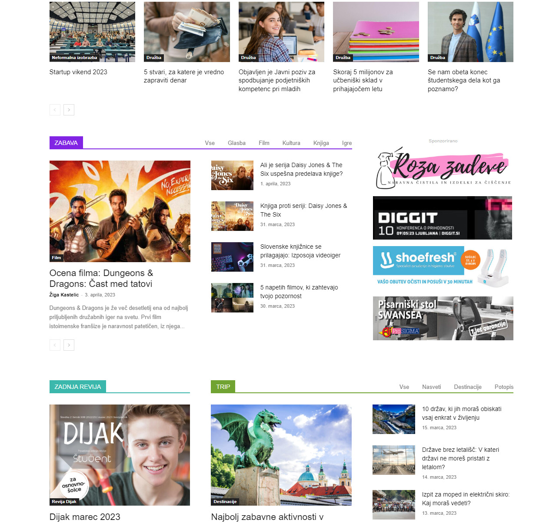
Task: Click Roza zadeve sponsored banner
Action: click(x=443, y=168)
